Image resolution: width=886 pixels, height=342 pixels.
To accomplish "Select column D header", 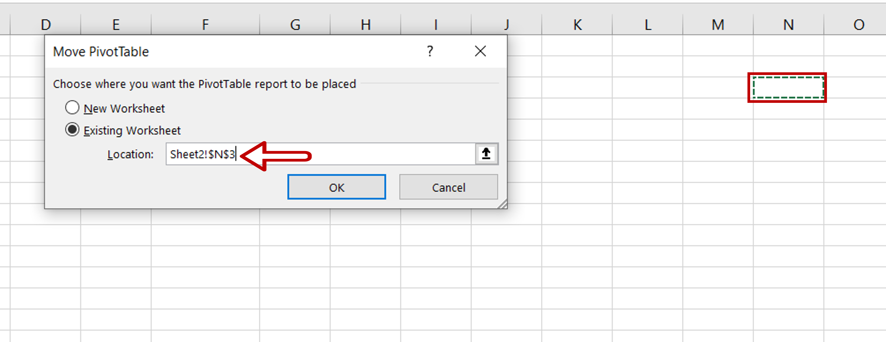I will tap(45, 24).
